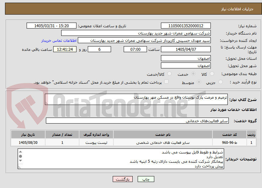Viewport: 262px width, 188px height.
Task: Click the remaining time field 12:41:24
Action: pos(65,49)
